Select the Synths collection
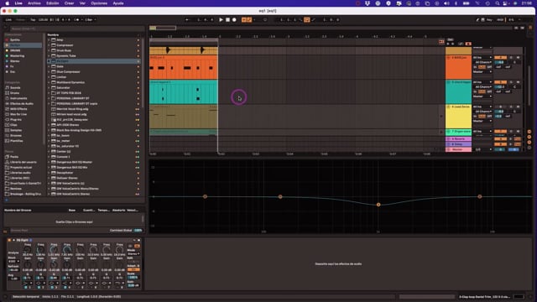 pos(15,39)
